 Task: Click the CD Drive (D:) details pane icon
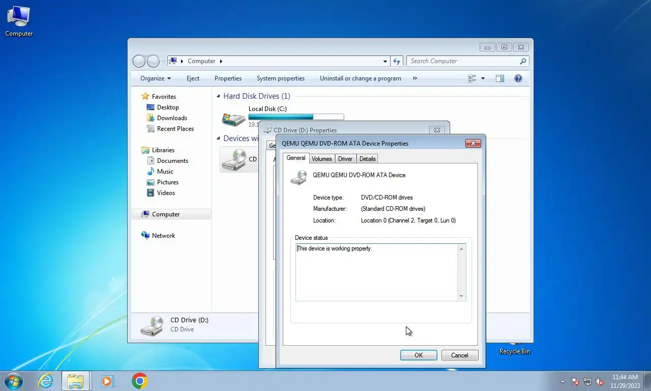(x=152, y=325)
